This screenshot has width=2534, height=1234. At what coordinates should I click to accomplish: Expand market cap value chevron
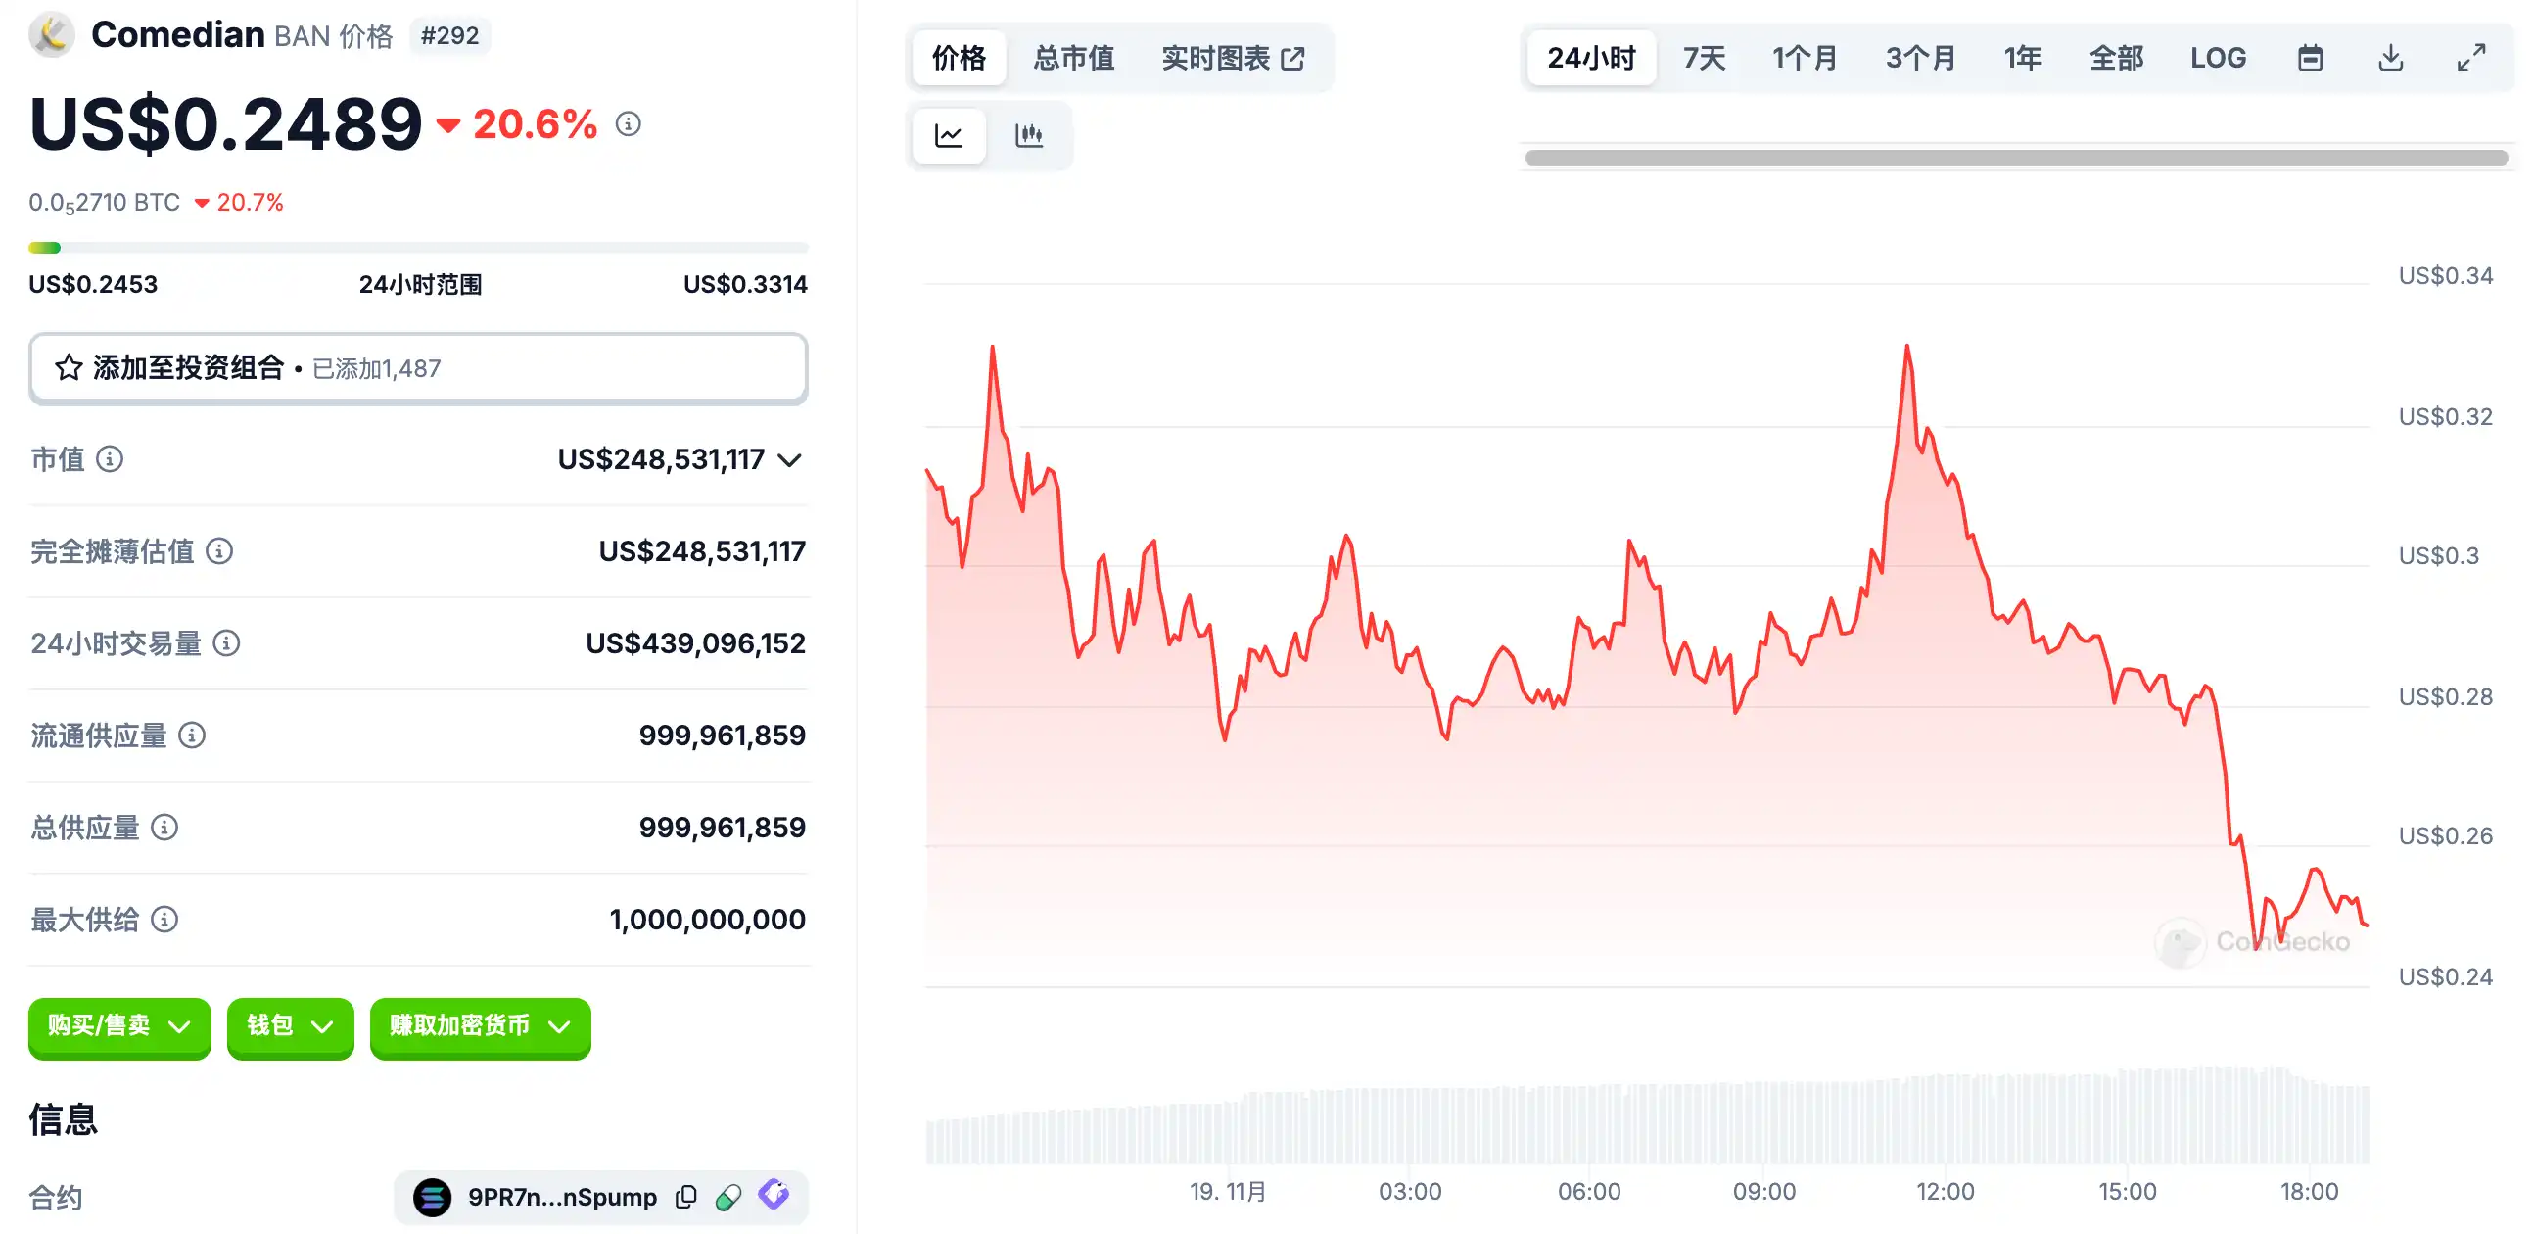(x=789, y=459)
